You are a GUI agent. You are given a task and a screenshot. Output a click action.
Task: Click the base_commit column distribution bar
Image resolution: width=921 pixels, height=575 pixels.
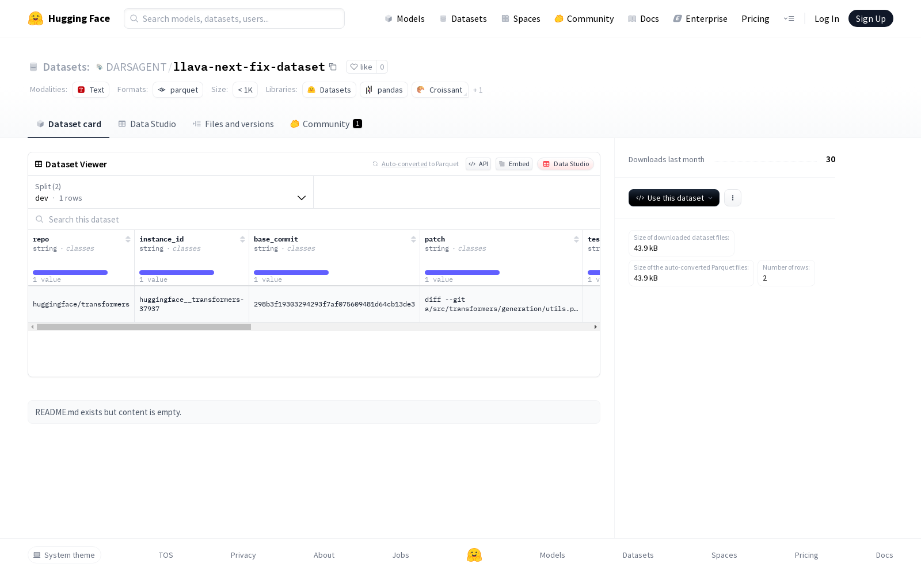coord(291,273)
